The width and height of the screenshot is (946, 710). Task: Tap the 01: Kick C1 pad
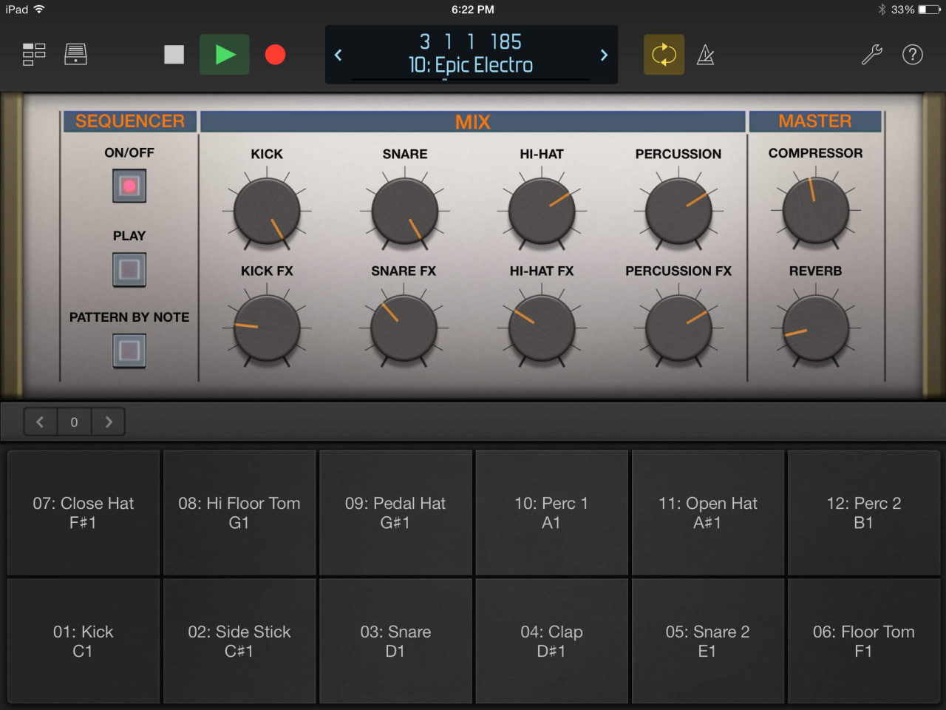(x=84, y=641)
